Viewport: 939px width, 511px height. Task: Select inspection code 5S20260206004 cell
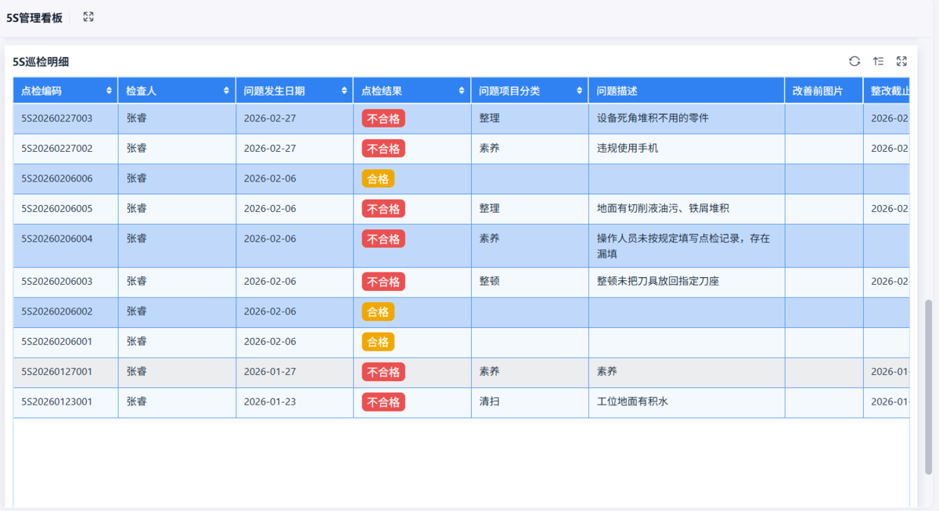pos(57,239)
